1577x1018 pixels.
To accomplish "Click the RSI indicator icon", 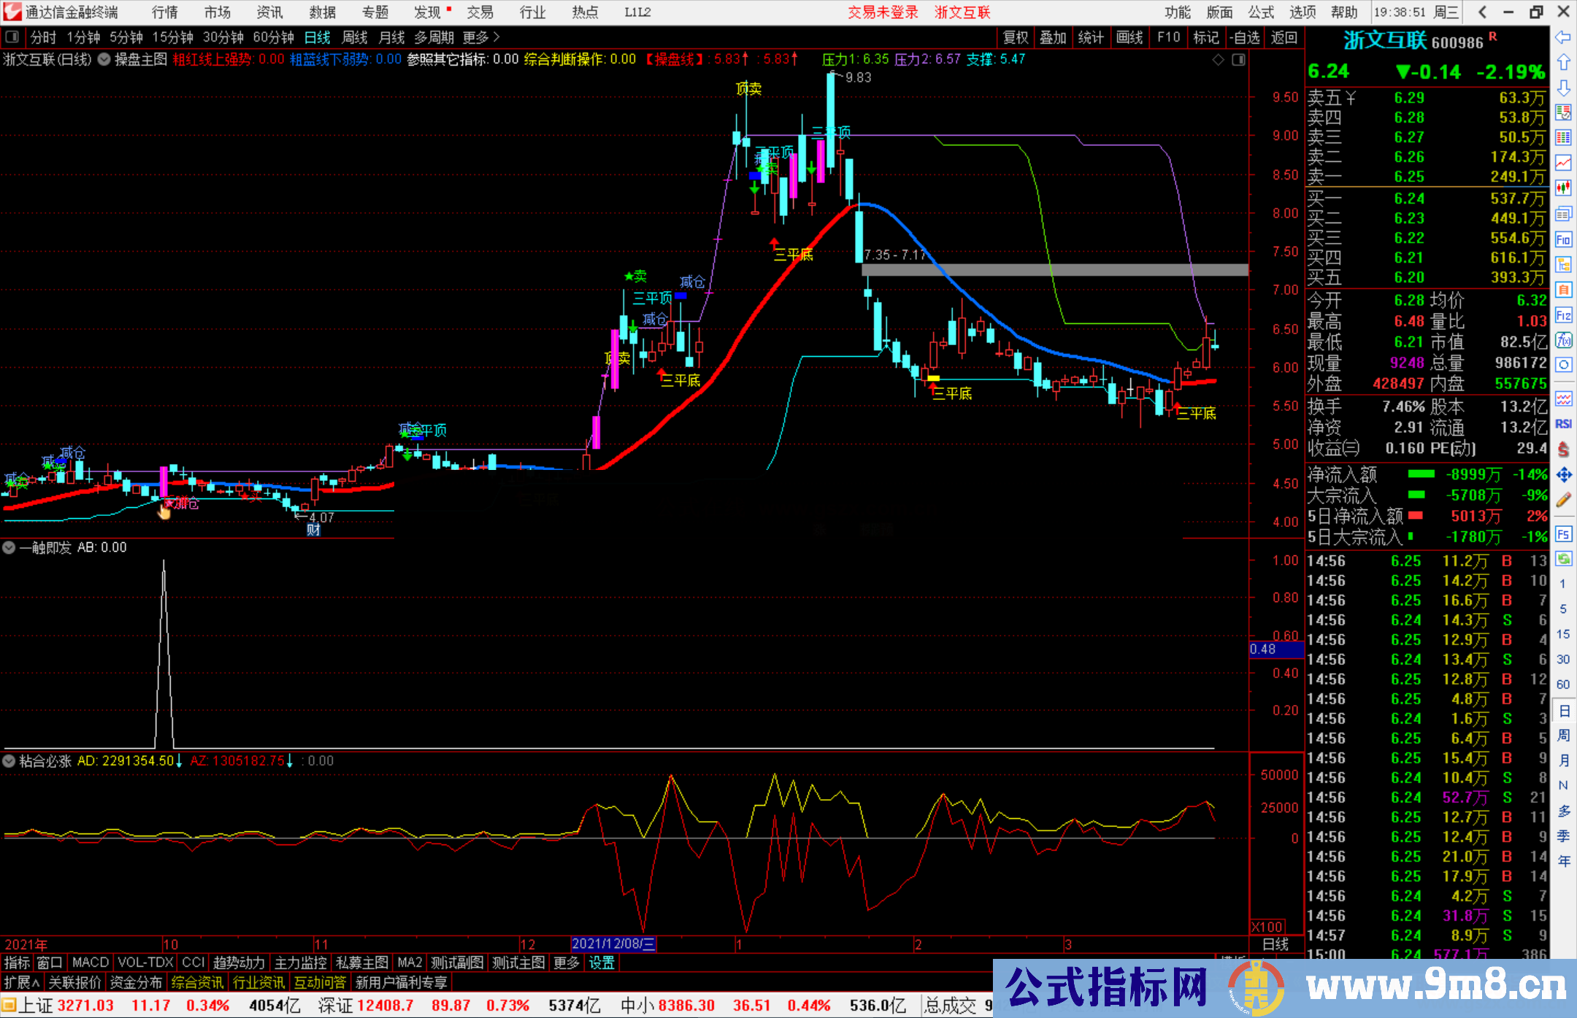I will [x=1563, y=424].
